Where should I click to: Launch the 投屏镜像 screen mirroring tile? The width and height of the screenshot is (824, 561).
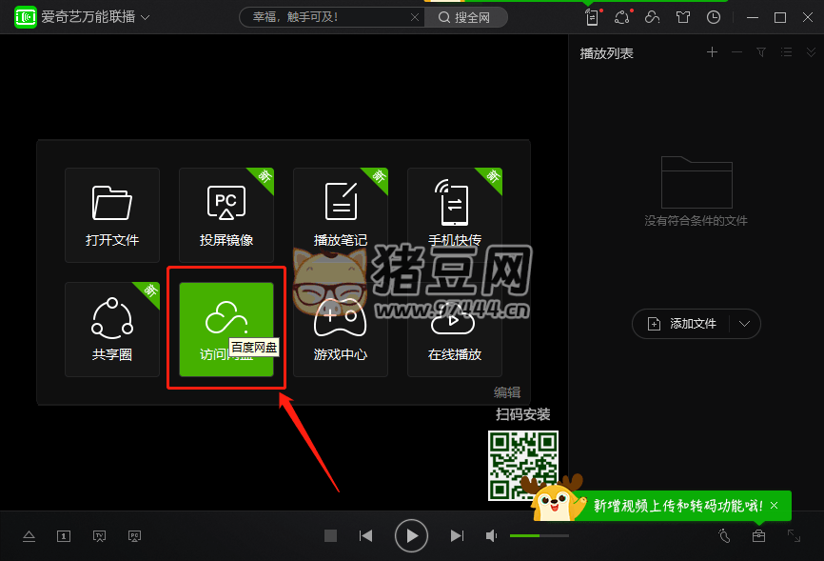click(x=226, y=214)
